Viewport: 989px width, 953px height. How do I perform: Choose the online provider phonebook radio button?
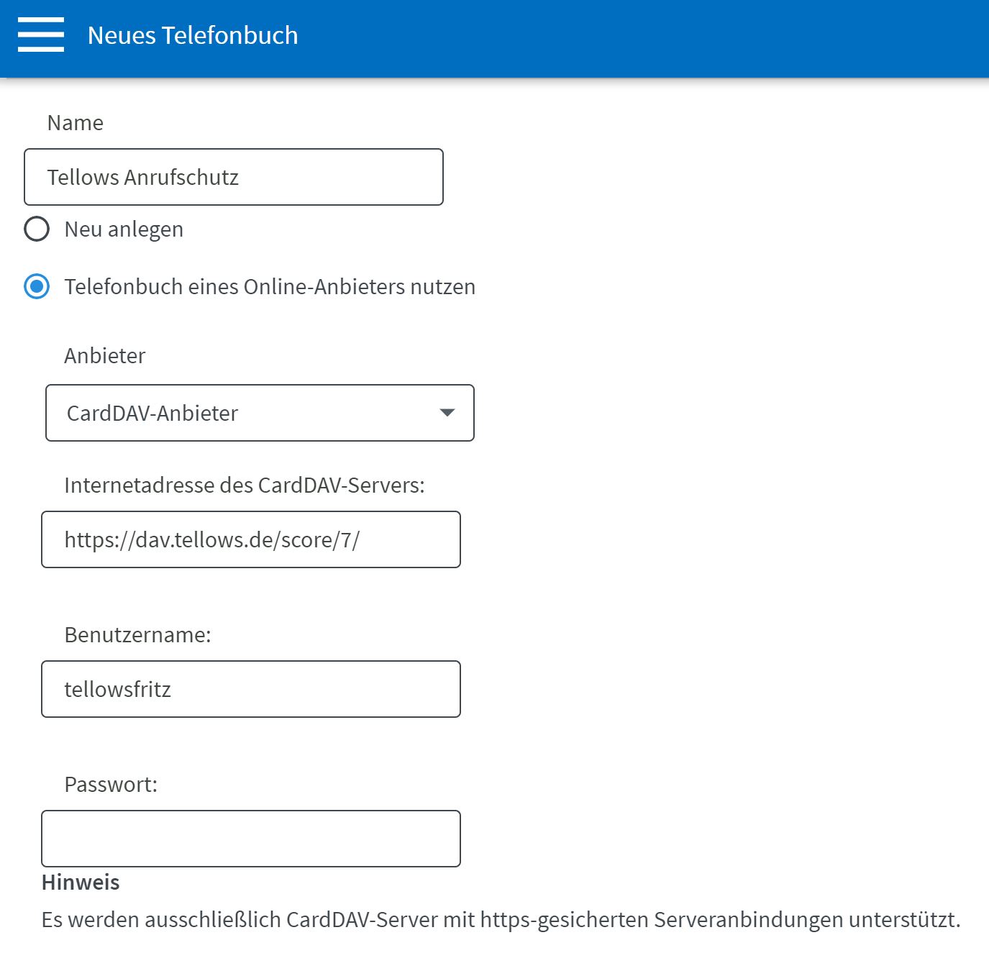pos(37,287)
